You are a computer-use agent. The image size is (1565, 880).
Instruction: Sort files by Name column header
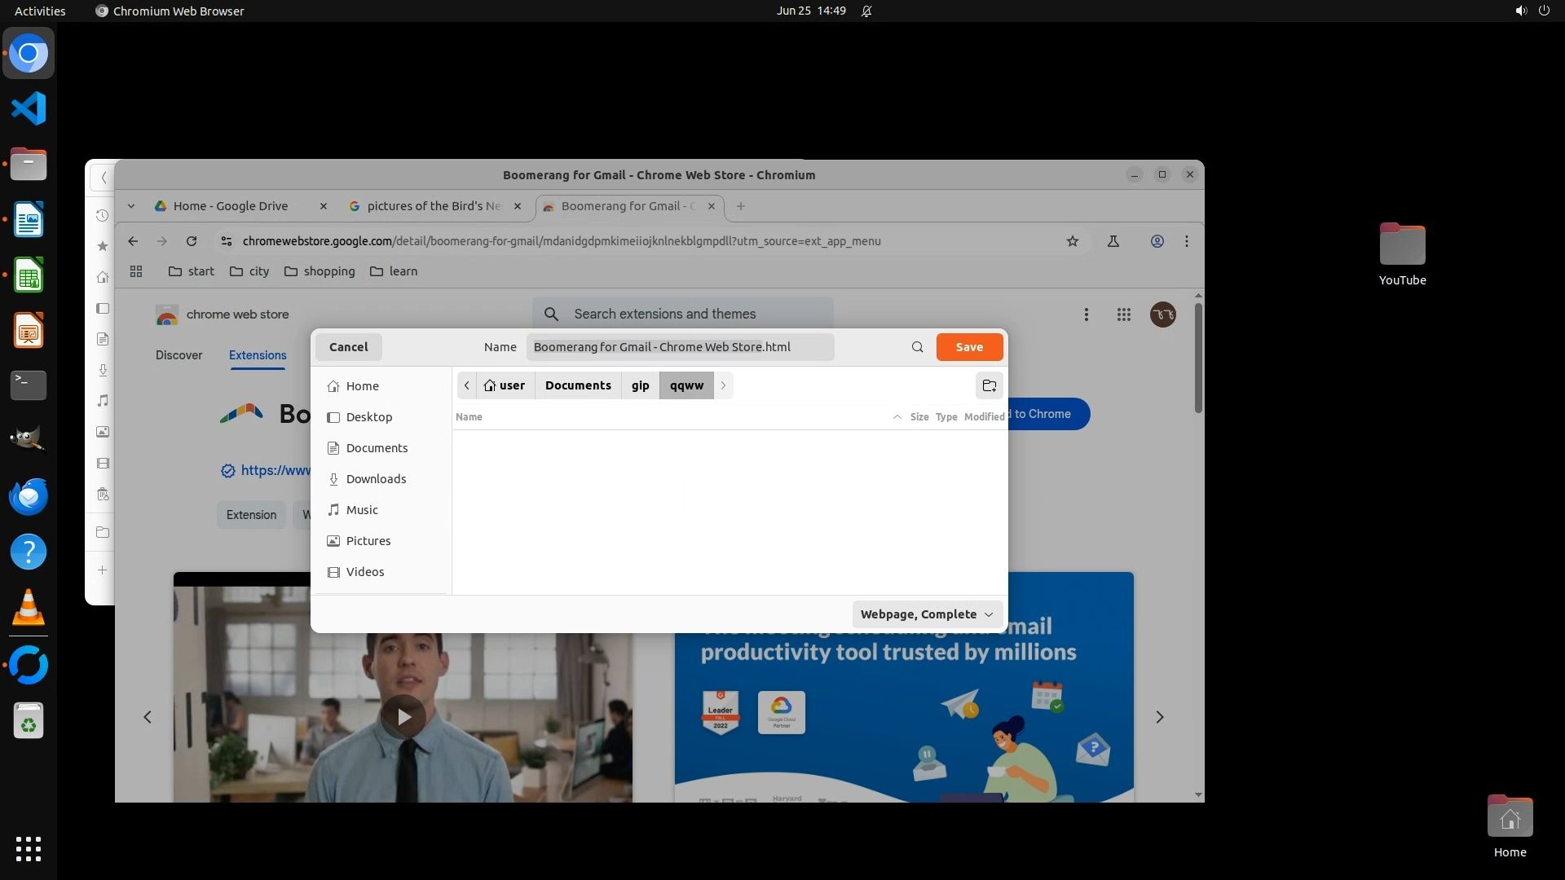[469, 417]
